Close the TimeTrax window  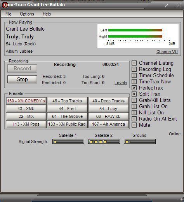[x=179, y=5]
